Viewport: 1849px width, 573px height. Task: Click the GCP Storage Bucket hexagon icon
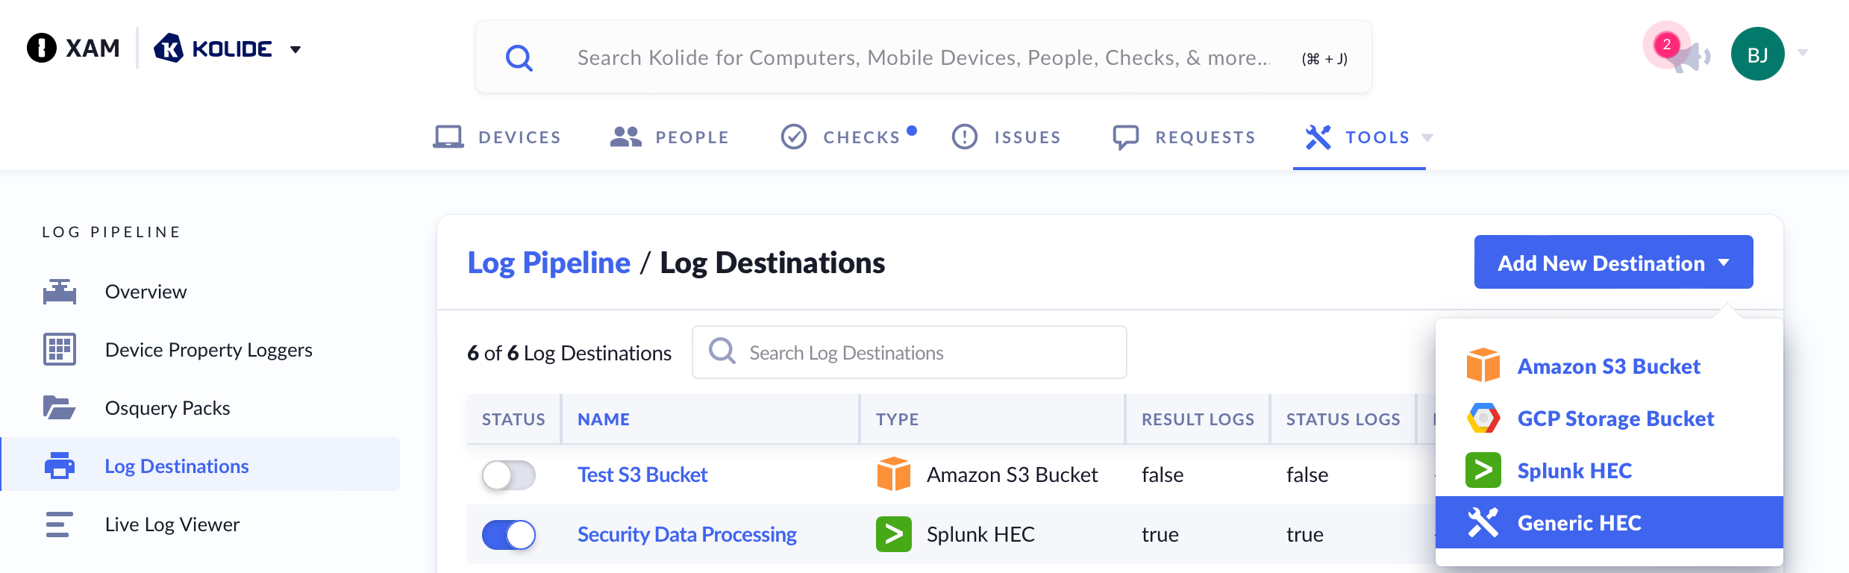(1483, 419)
